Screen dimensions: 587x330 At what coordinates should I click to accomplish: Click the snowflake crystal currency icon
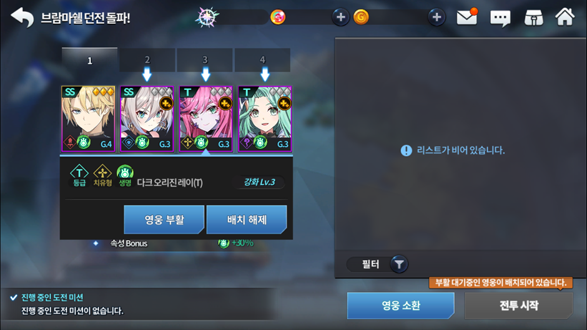click(x=207, y=17)
